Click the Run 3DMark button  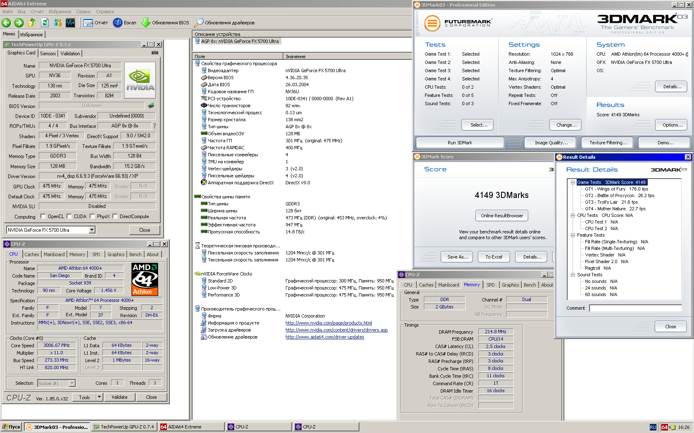coord(460,143)
